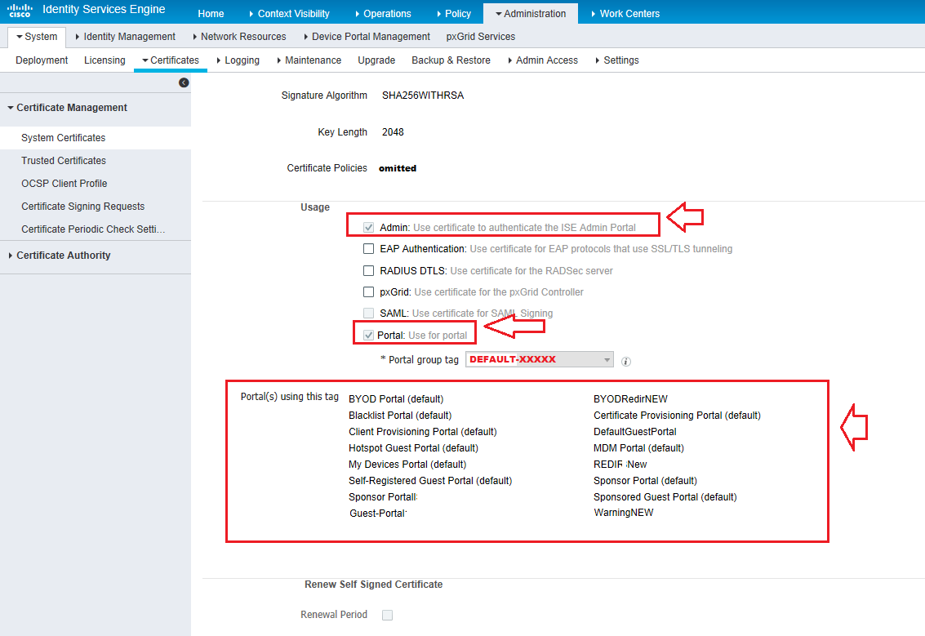
Task: Open Certificate Periodic Check Settings
Action: [93, 229]
